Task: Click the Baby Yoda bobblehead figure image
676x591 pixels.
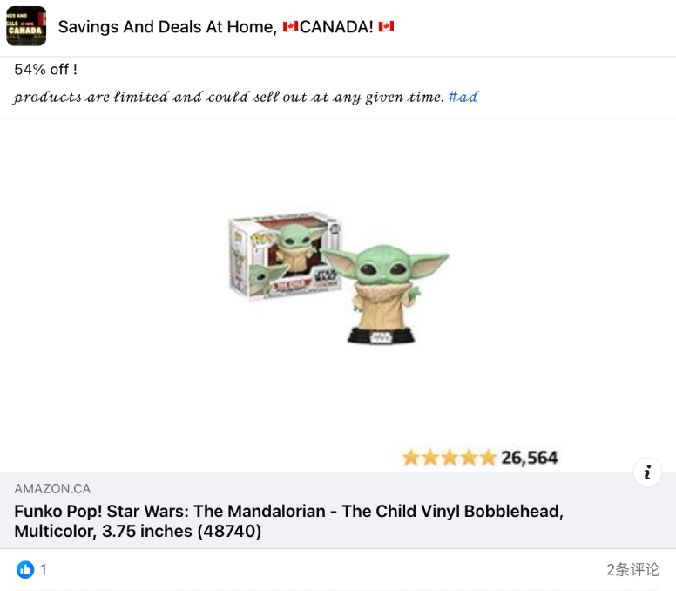Action: point(385,295)
